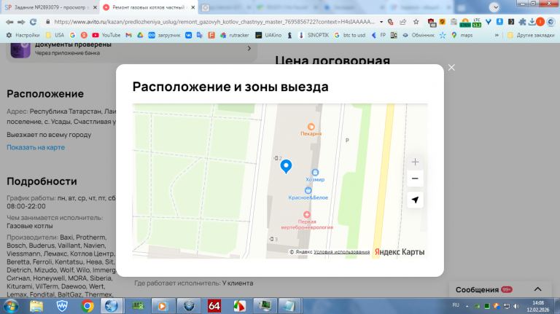Bookmark this page with the star

pyautogui.click(x=416, y=22)
